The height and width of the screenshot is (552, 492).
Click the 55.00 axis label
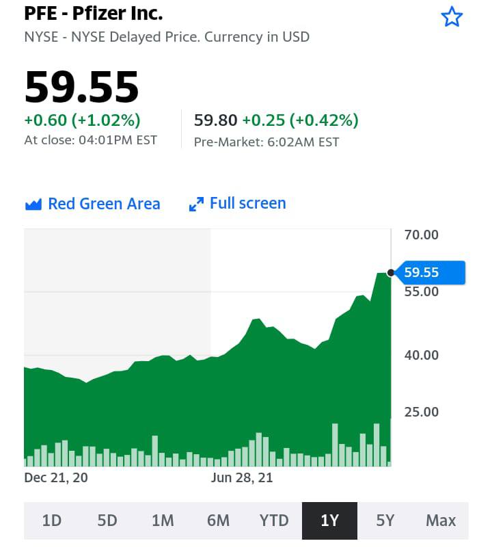422,291
